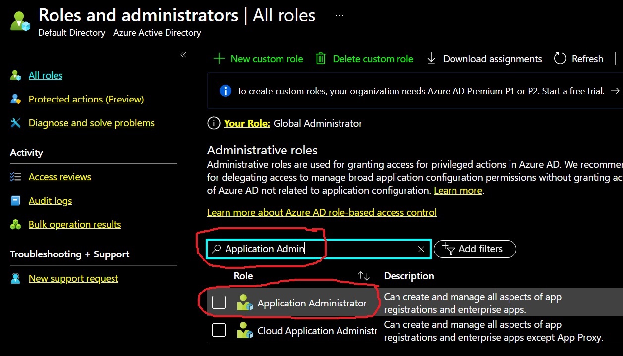Open Protected actions (Preview)
The height and width of the screenshot is (356, 623).
pyautogui.click(x=86, y=100)
